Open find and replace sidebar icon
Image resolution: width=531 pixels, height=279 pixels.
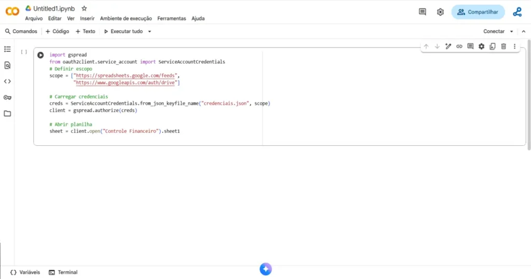tap(7, 65)
